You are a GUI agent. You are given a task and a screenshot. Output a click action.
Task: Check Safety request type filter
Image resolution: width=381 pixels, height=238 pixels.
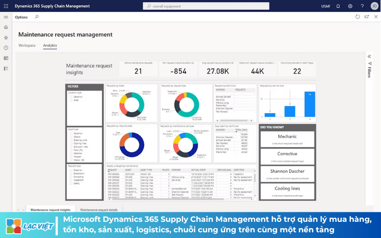click(71, 183)
